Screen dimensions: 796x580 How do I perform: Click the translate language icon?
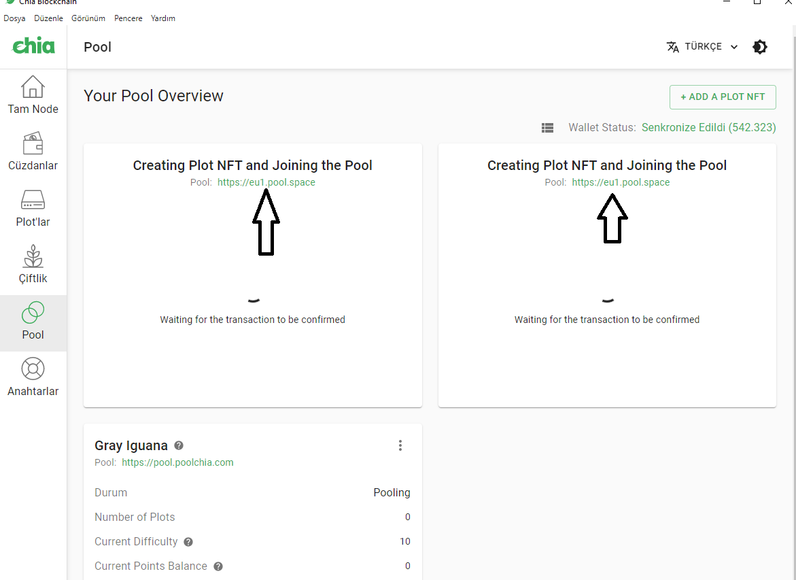click(x=673, y=47)
